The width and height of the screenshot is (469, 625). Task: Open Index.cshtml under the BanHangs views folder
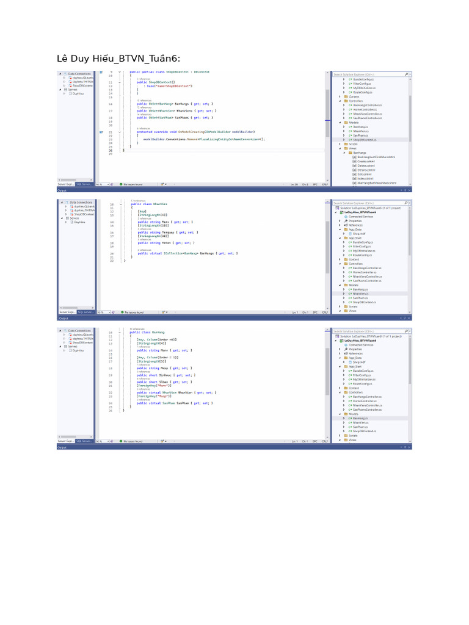pyautogui.click(x=365, y=178)
